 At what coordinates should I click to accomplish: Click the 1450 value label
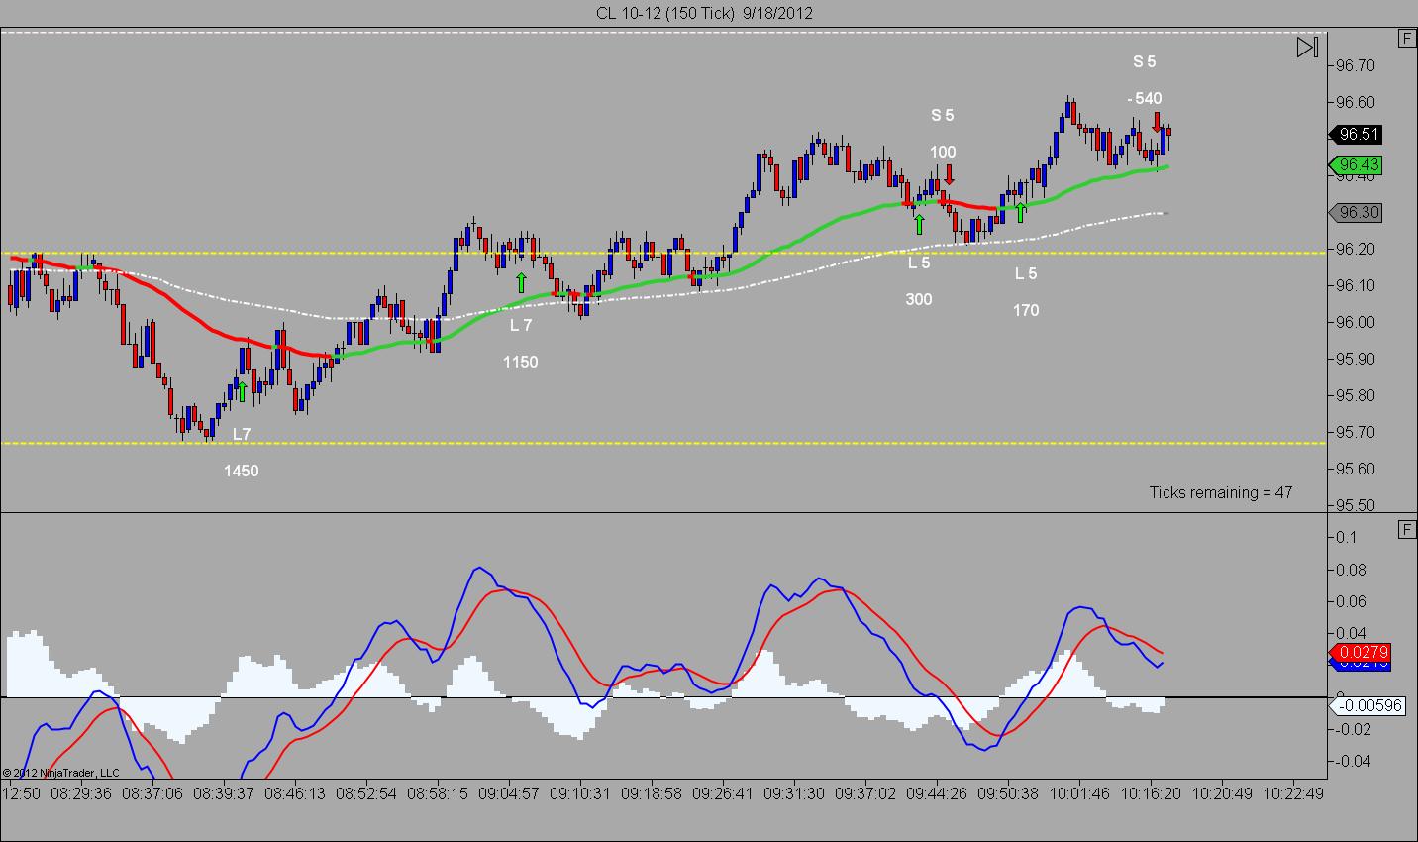pyautogui.click(x=242, y=471)
